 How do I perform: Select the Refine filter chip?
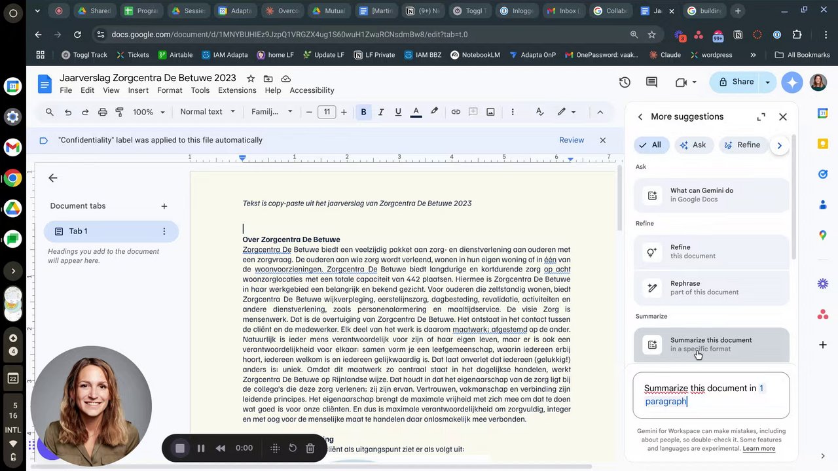(742, 145)
